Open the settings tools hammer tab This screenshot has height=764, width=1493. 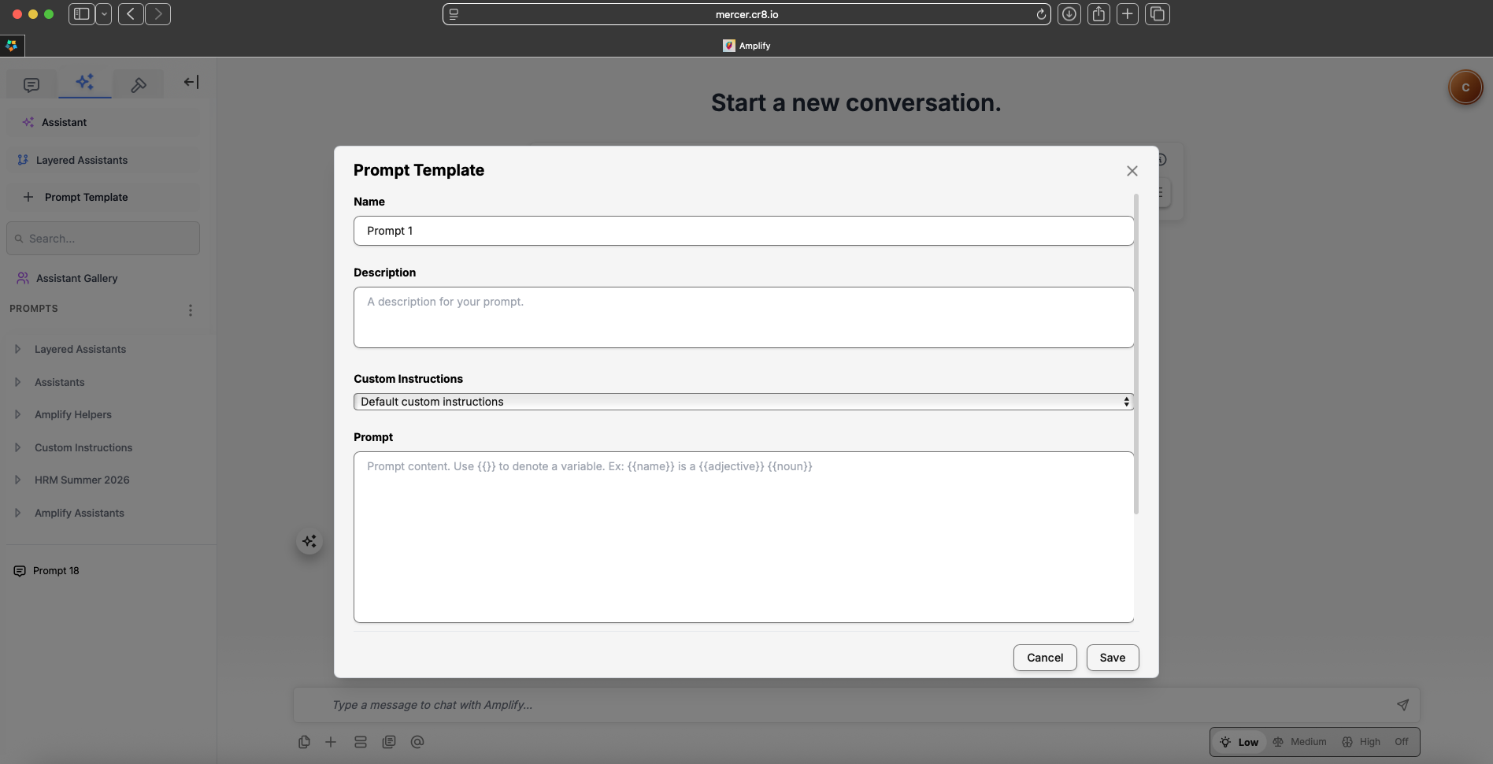[139, 84]
